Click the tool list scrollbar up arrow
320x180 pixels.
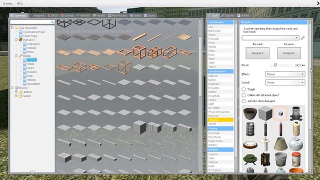pyautogui.click(x=235, y=21)
